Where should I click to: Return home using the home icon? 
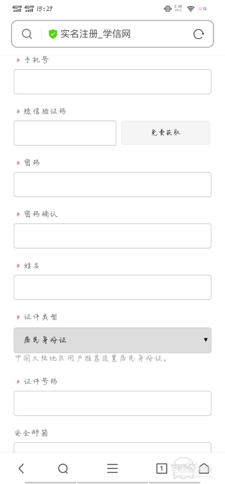pos(204,468)
